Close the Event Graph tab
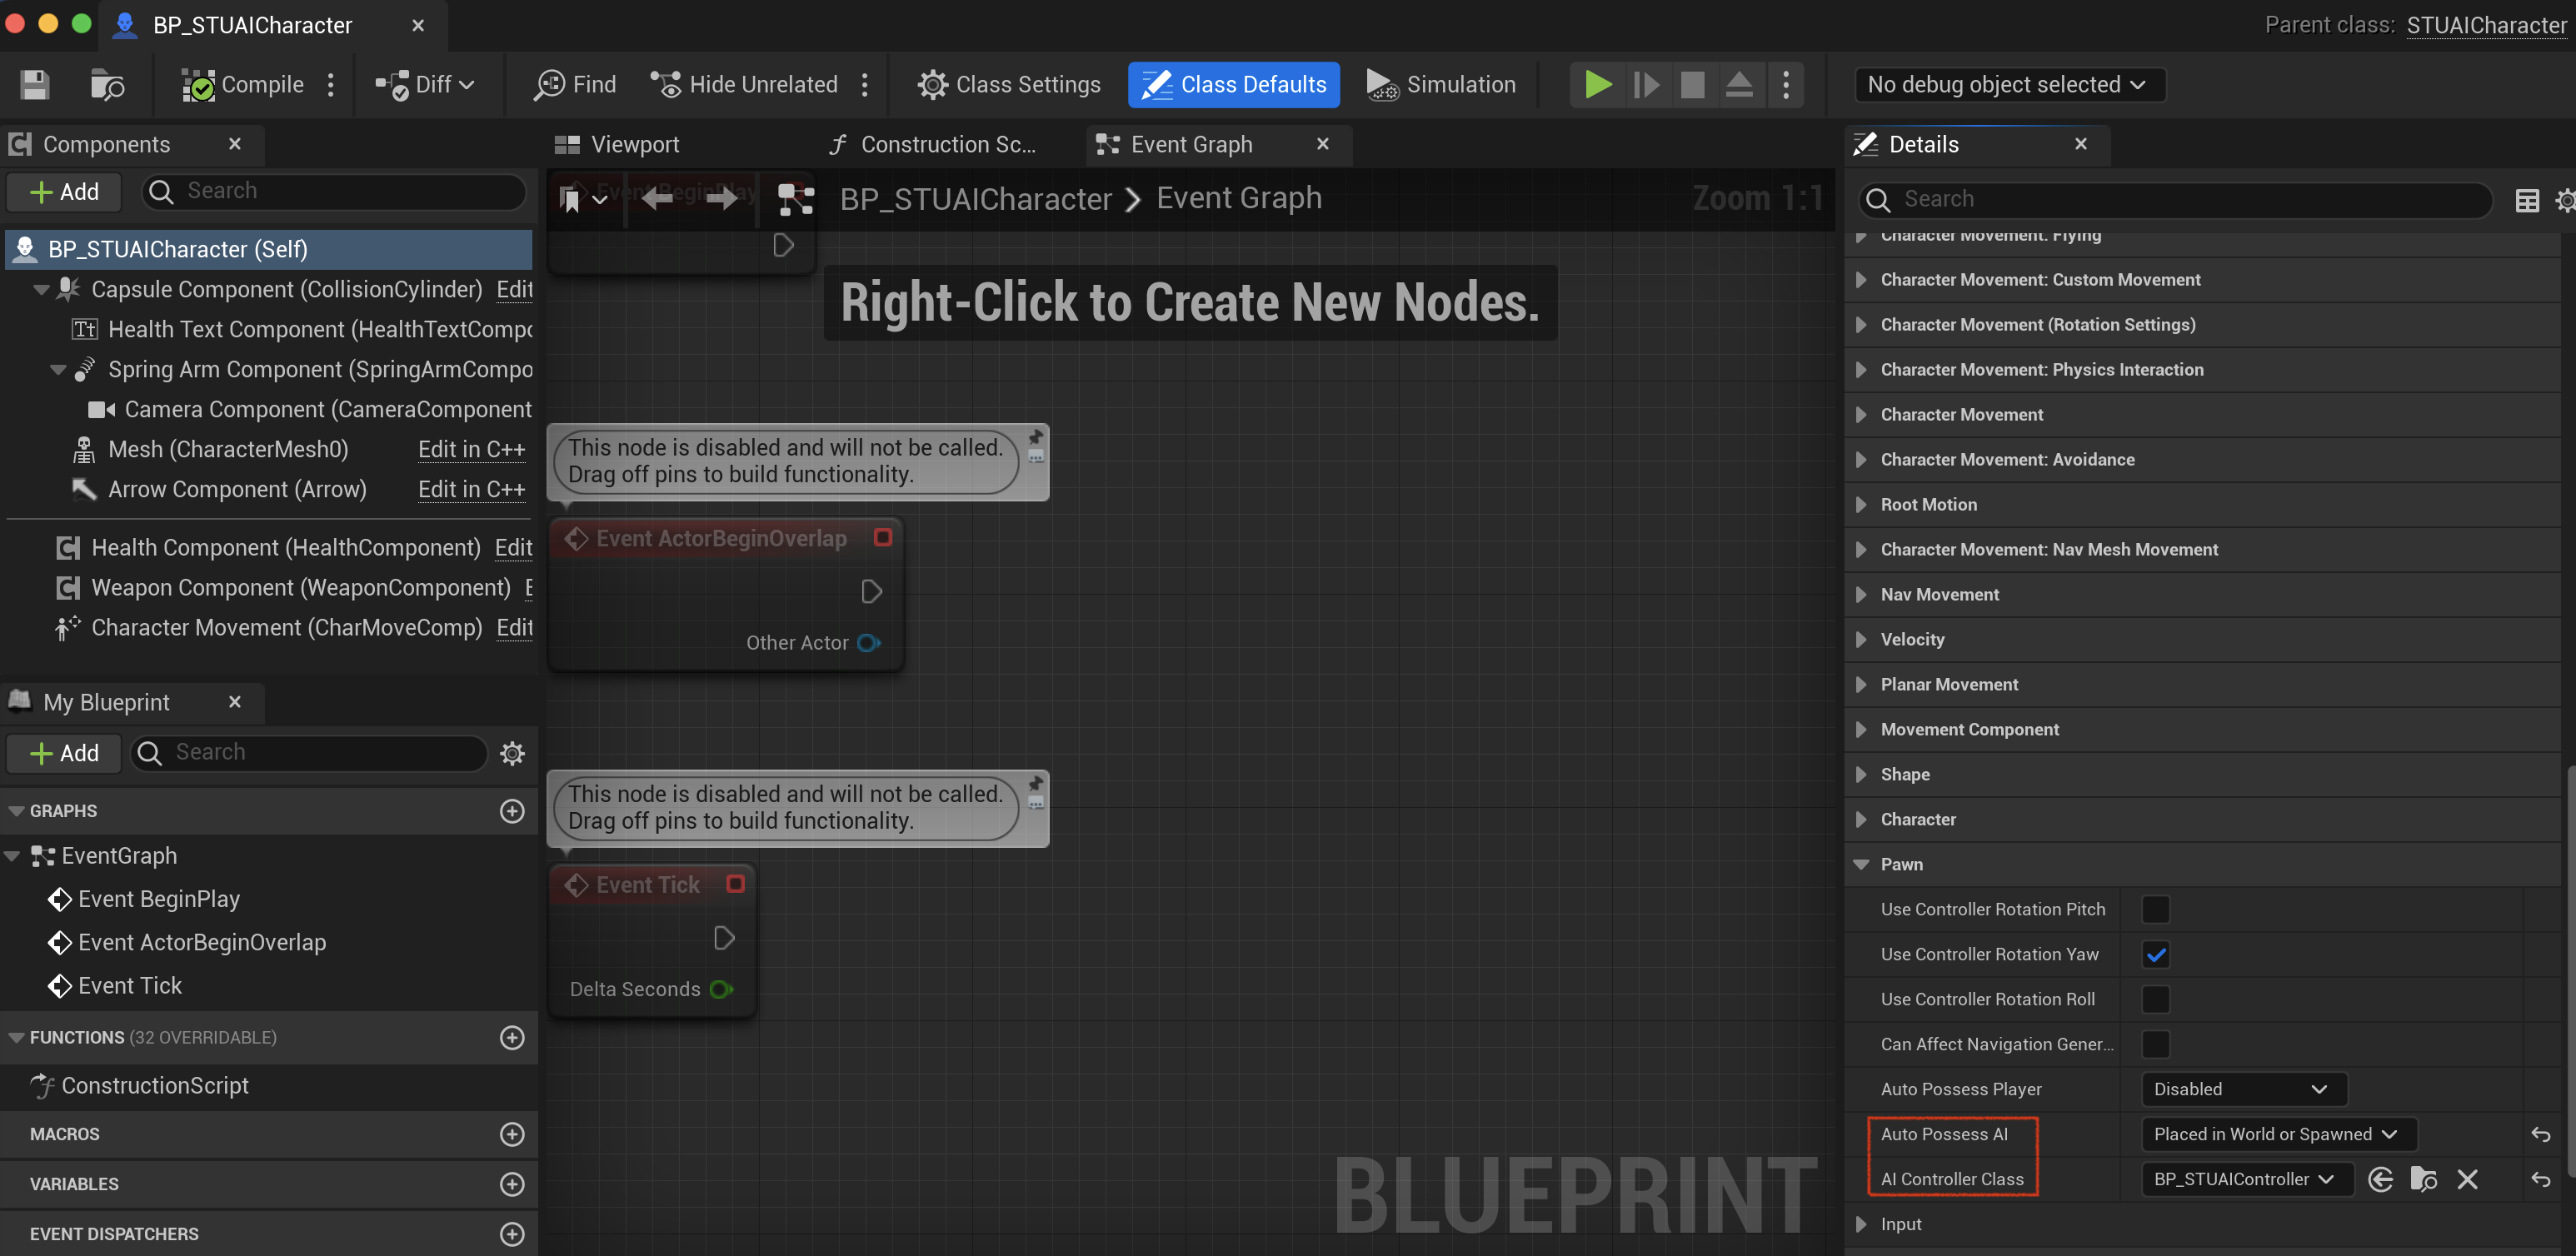 click(1323, 144)
